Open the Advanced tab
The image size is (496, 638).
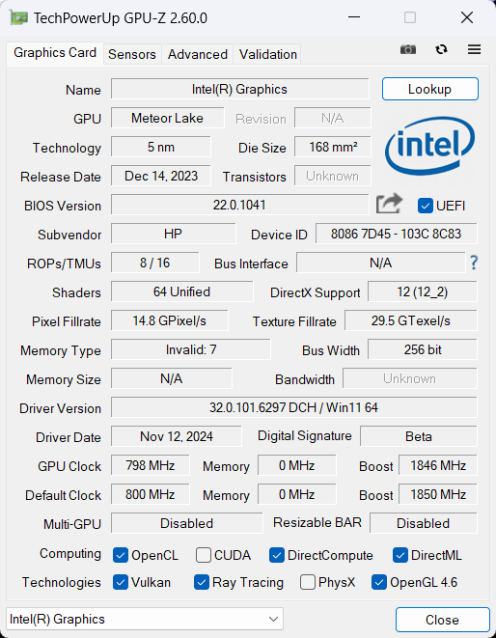click(198, 54)
